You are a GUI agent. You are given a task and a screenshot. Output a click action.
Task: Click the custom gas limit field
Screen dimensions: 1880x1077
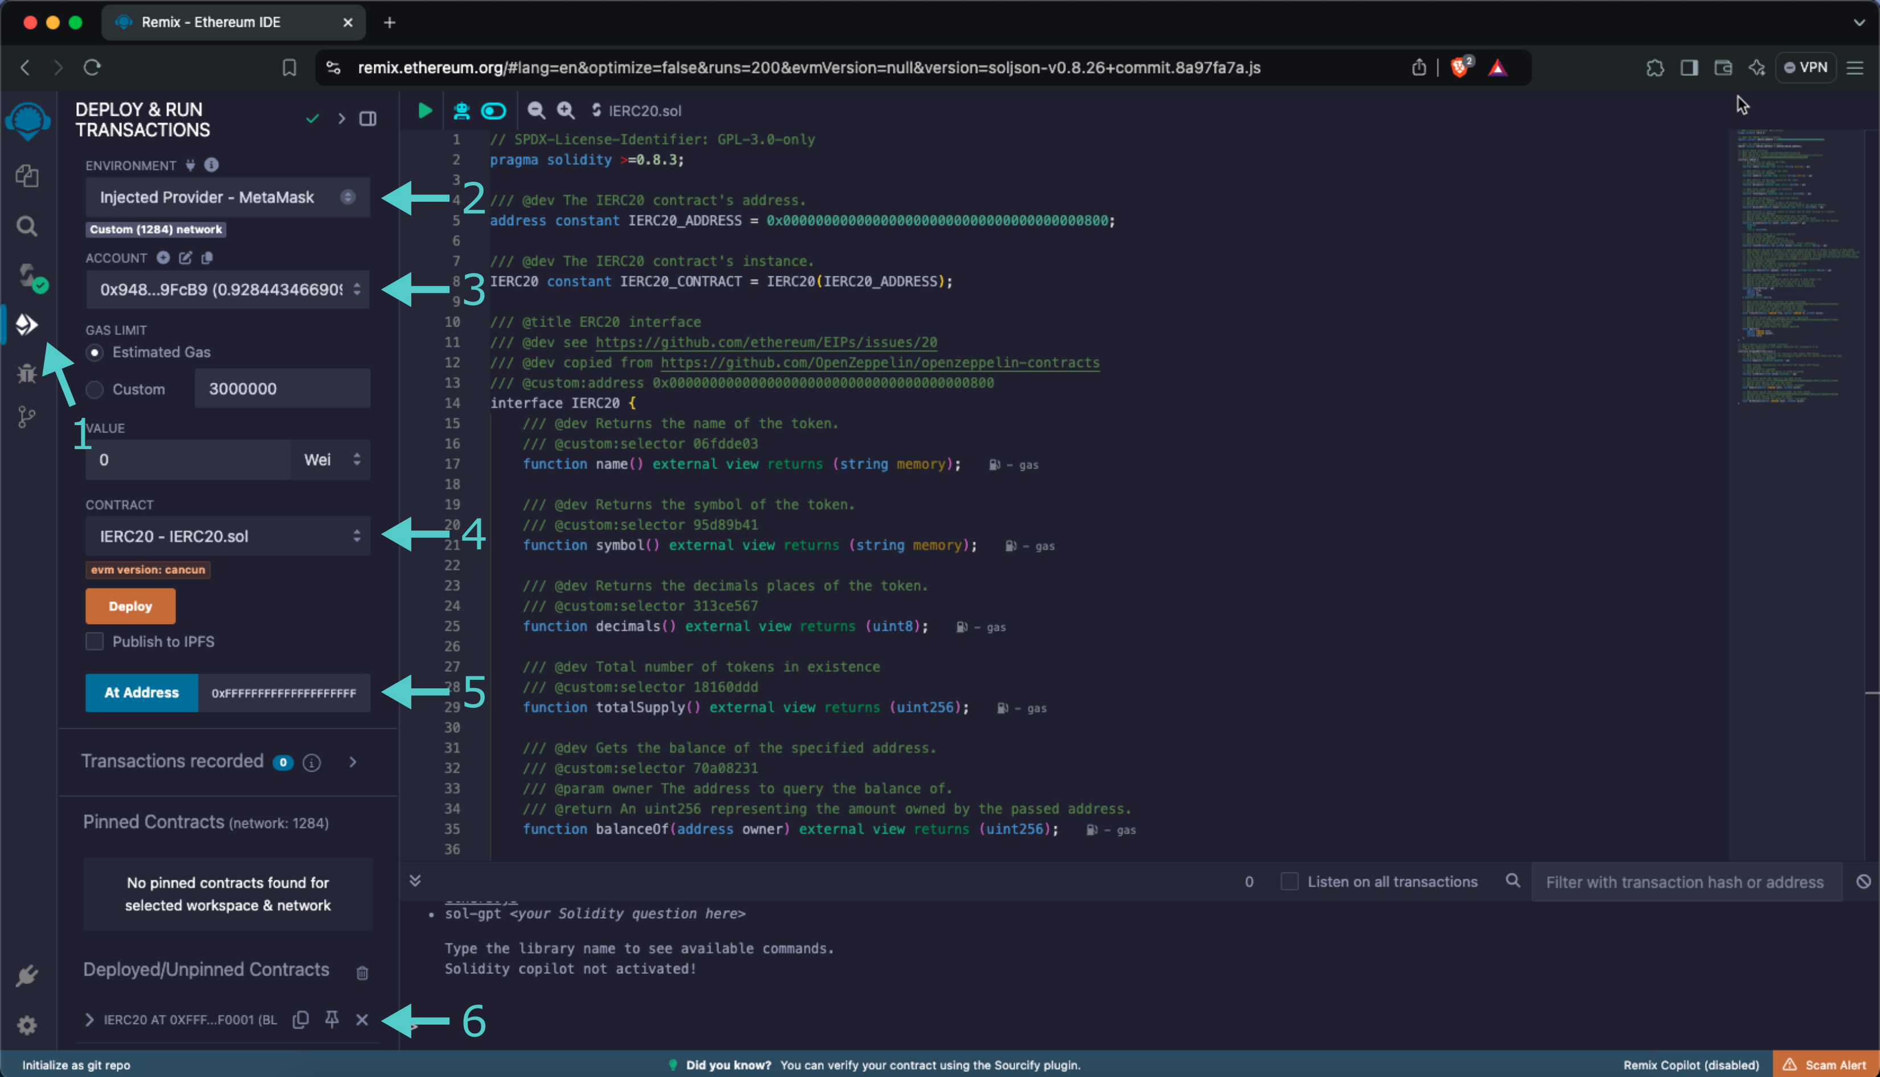[x=283, y=388]
